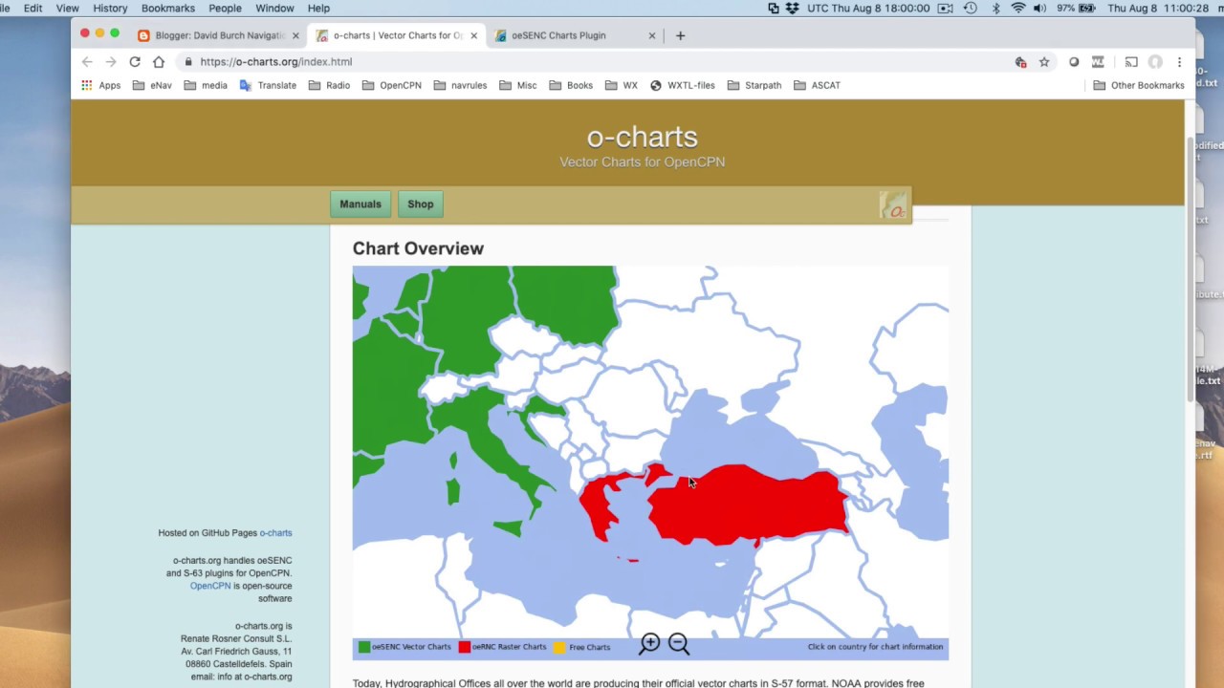
Task: Expand the Radio bookmarks folder
Action: [x=329, y=85]
